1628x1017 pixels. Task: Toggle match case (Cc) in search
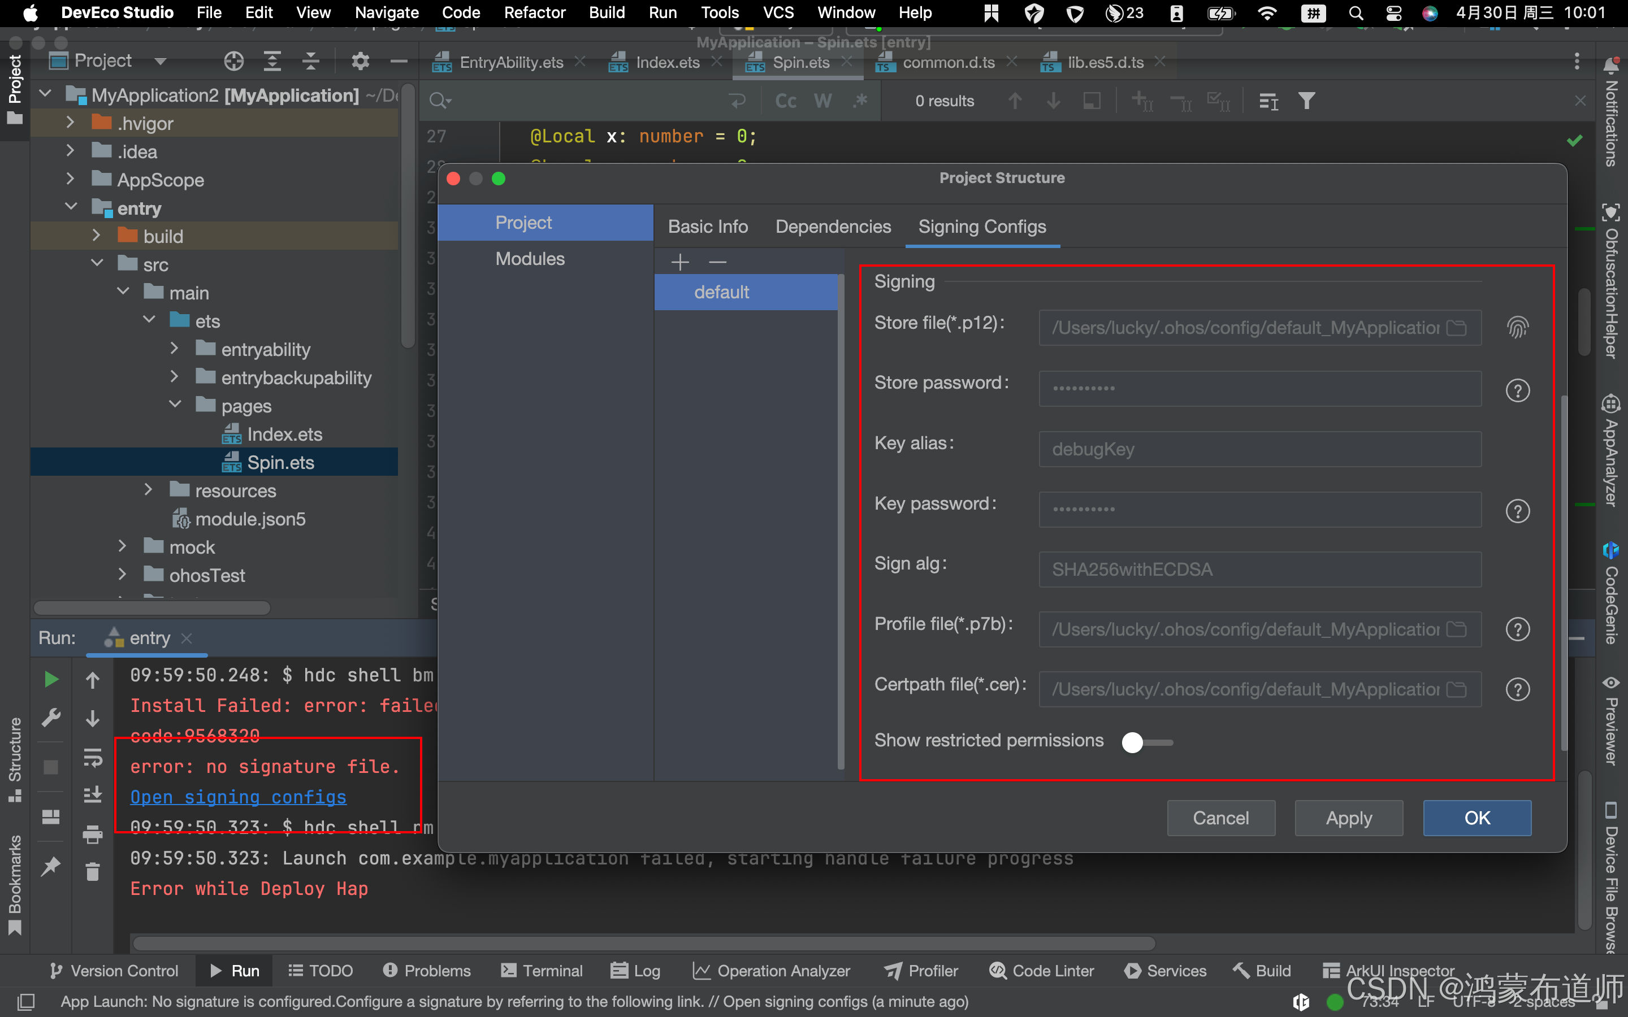785,101
